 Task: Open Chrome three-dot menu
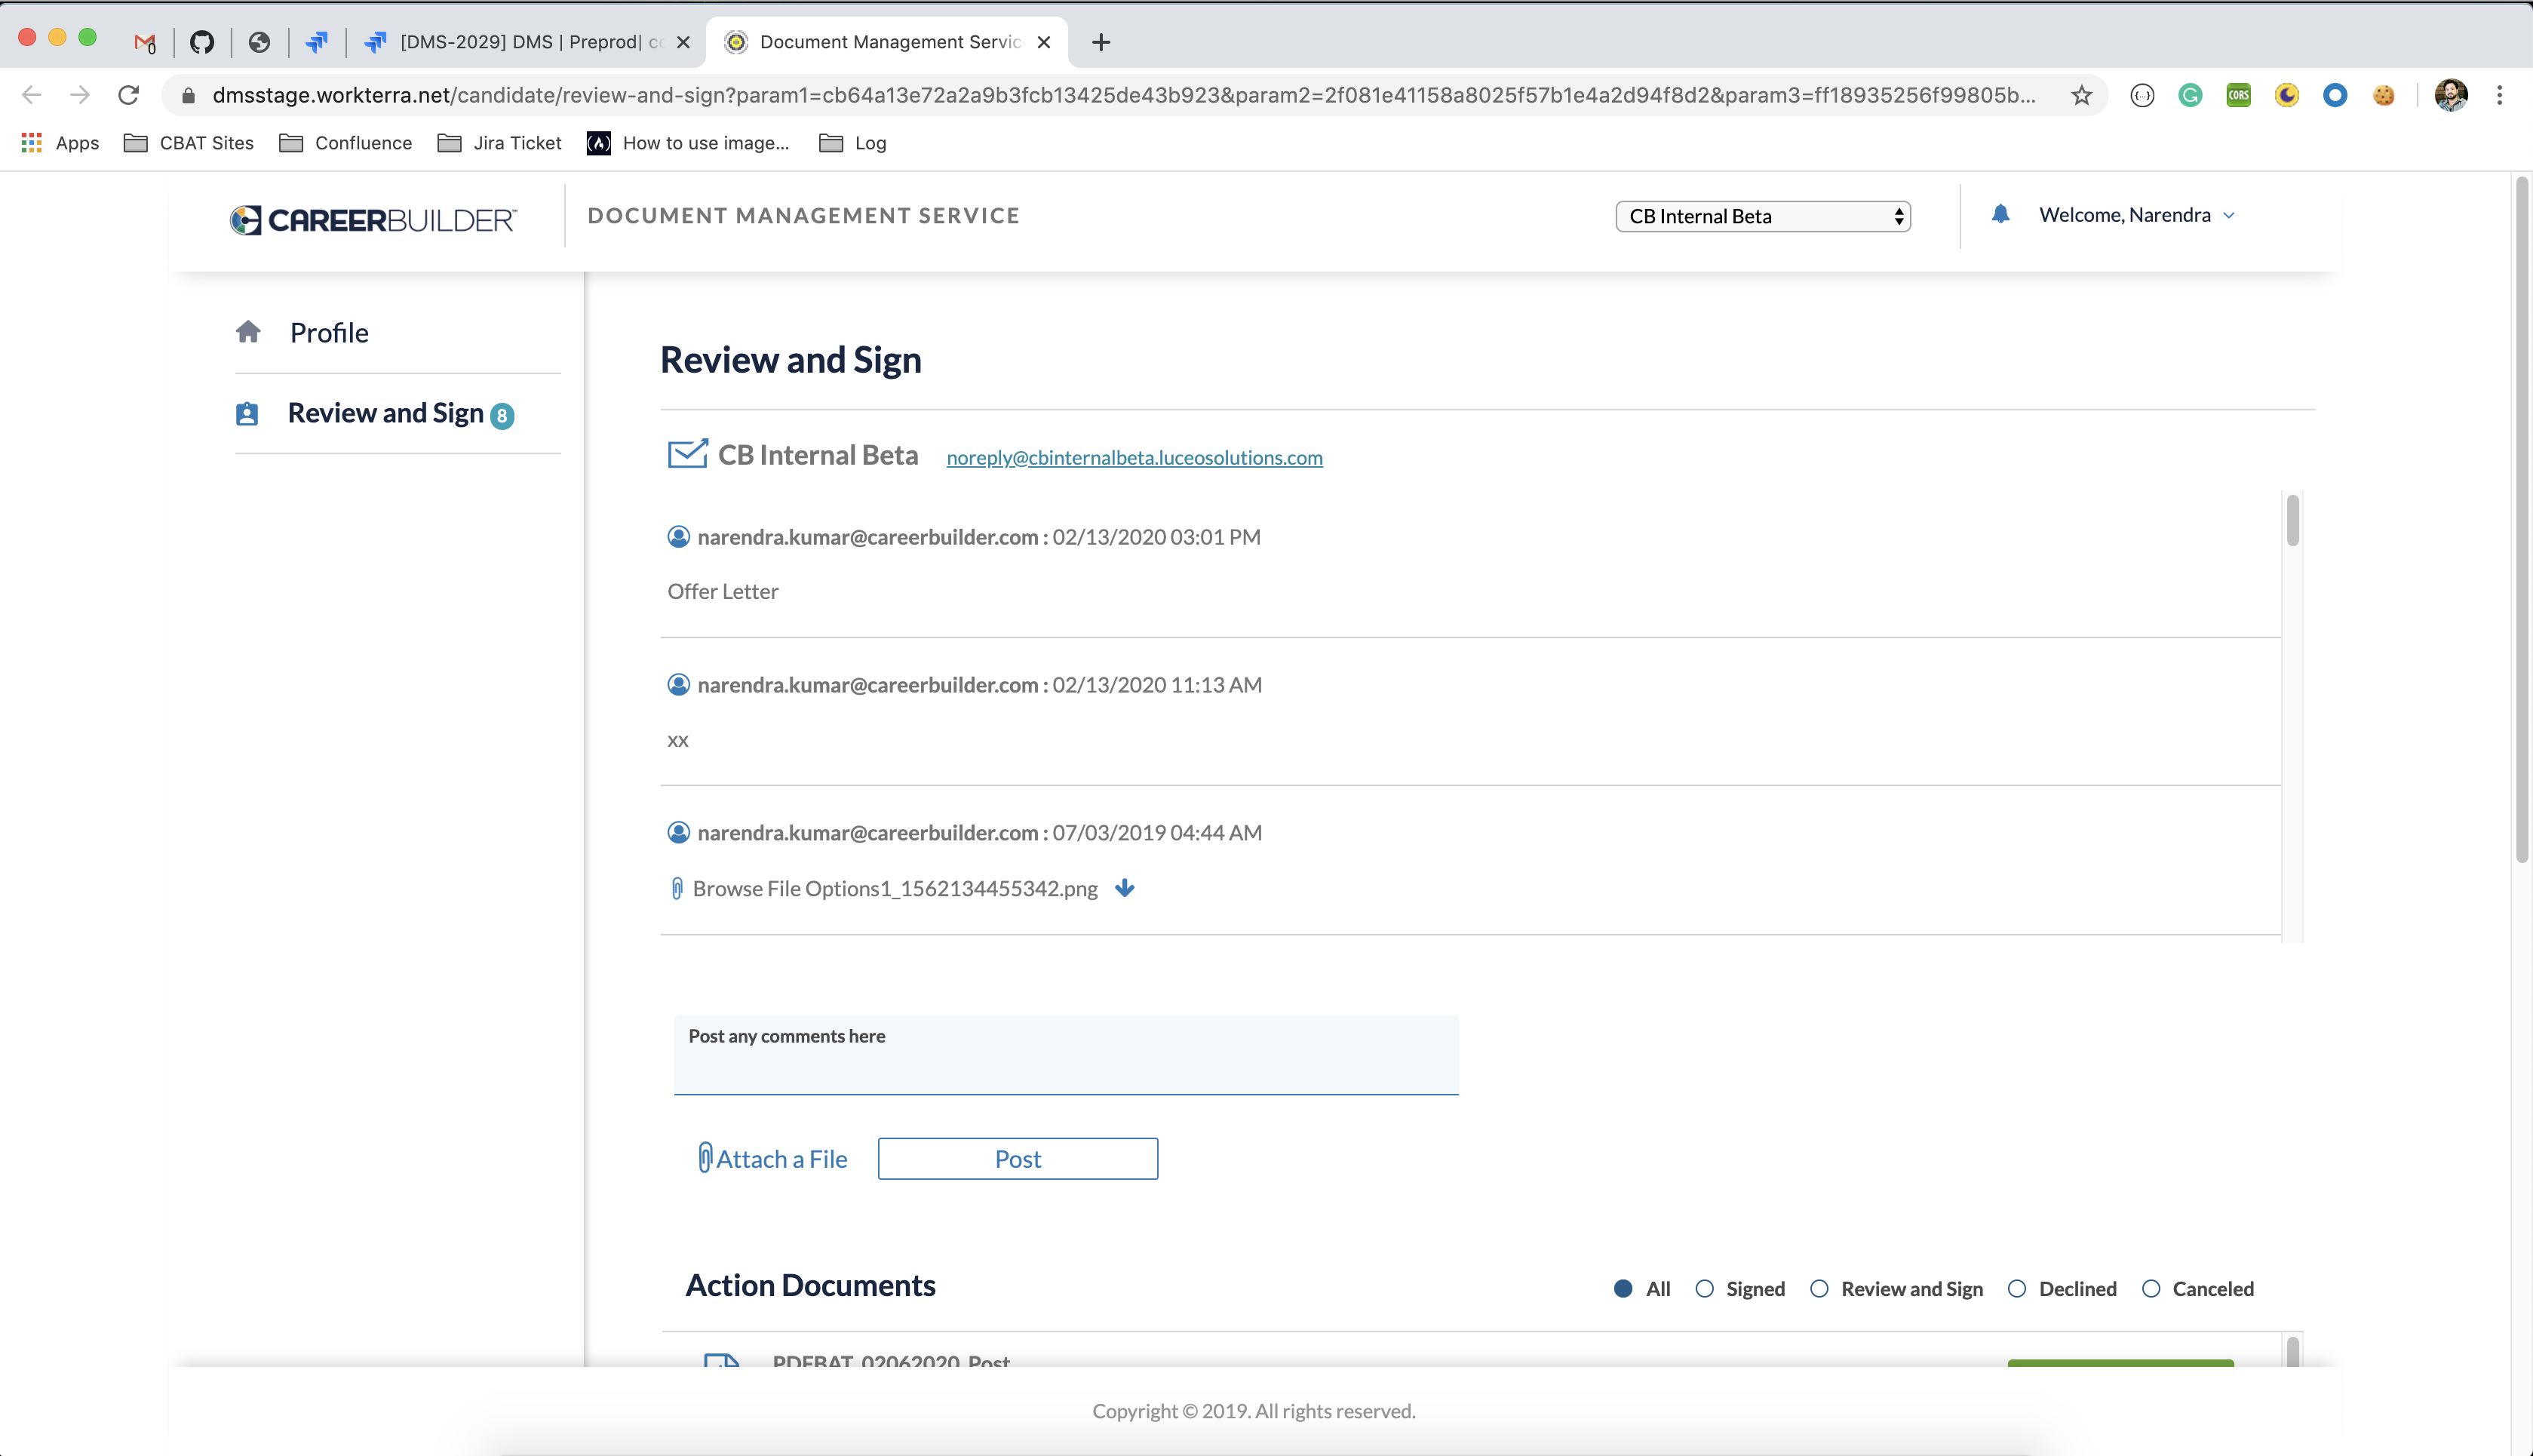pos(2499,95)
